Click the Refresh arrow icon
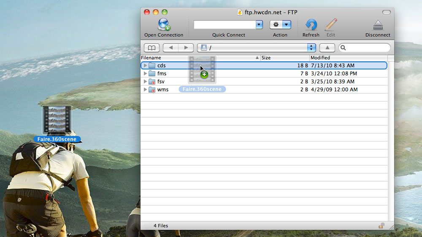Image resolution: width=422 pixels, height=237 pixels. click(x=311, y=25)
